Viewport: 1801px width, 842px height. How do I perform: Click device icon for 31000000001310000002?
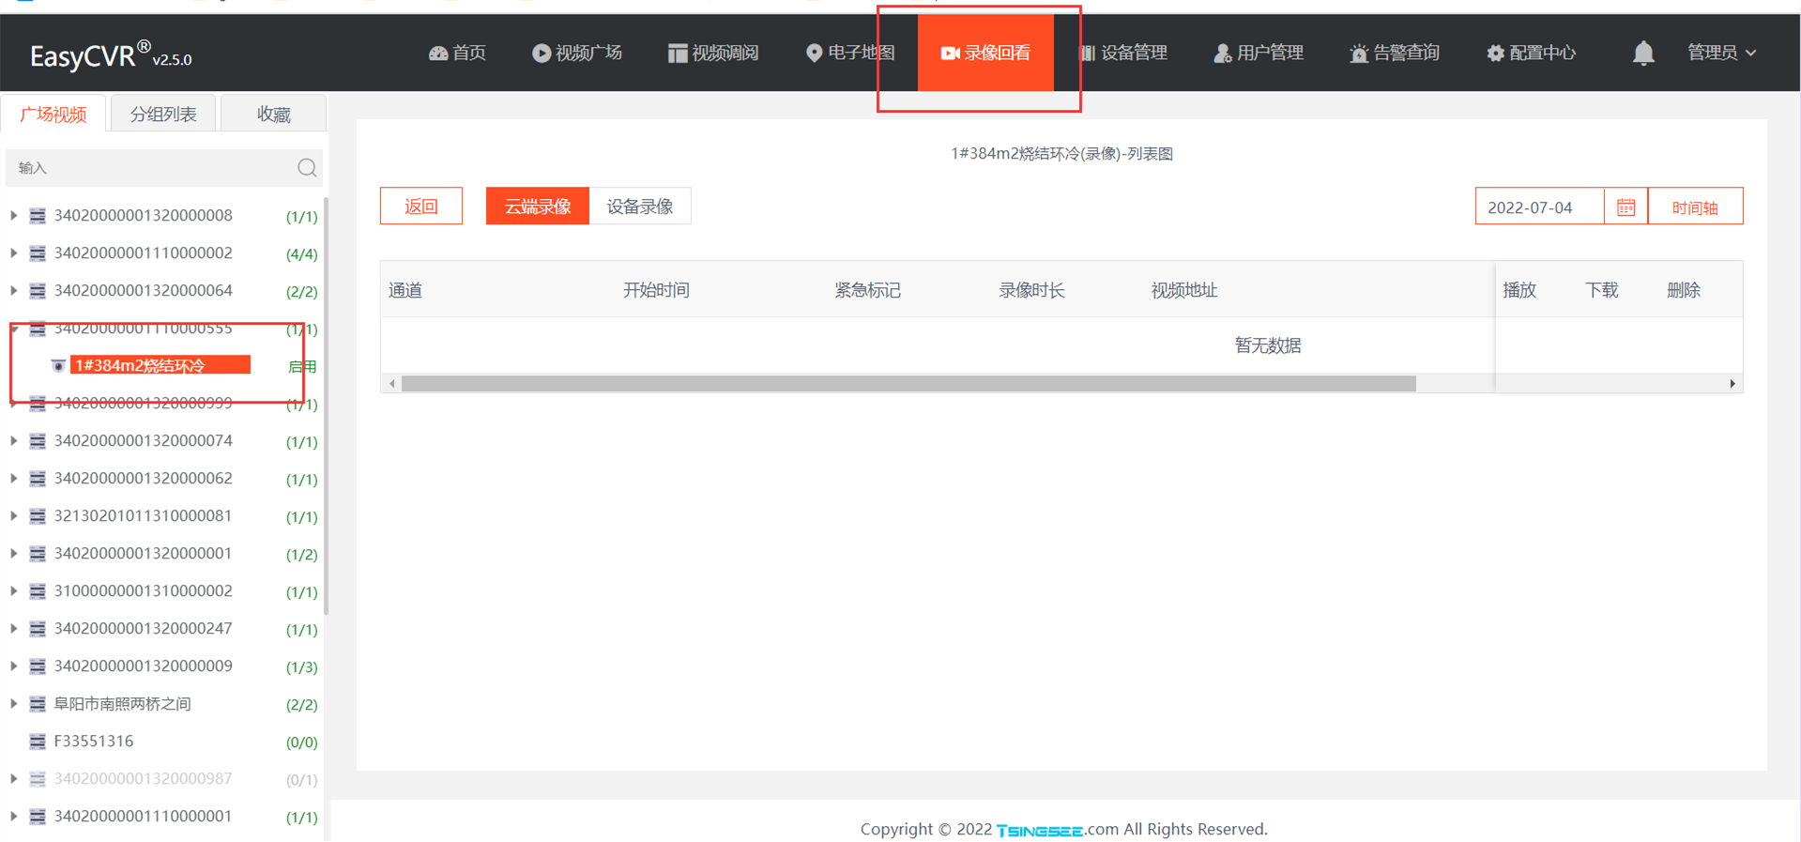click(x=38, y=591)
